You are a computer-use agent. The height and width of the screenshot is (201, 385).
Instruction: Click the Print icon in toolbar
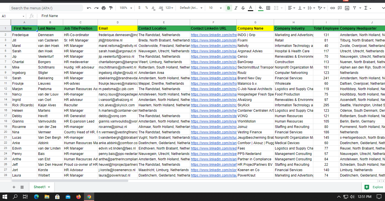104,8
